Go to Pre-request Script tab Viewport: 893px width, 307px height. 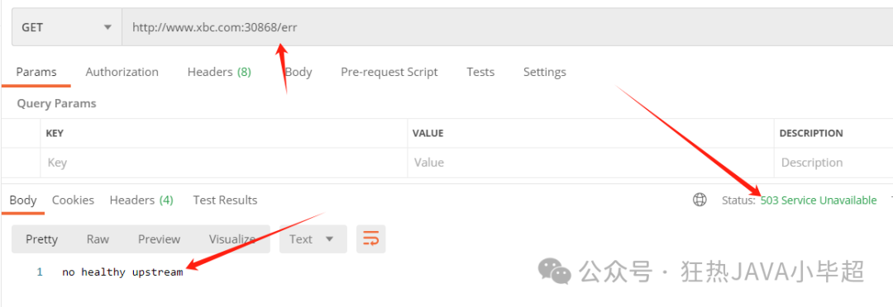[x=389, y=72]
